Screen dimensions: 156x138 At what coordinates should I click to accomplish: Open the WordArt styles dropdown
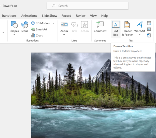click(140, 35)
